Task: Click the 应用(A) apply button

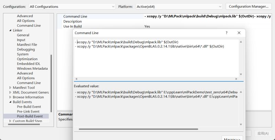Action: tap(263, 133)
